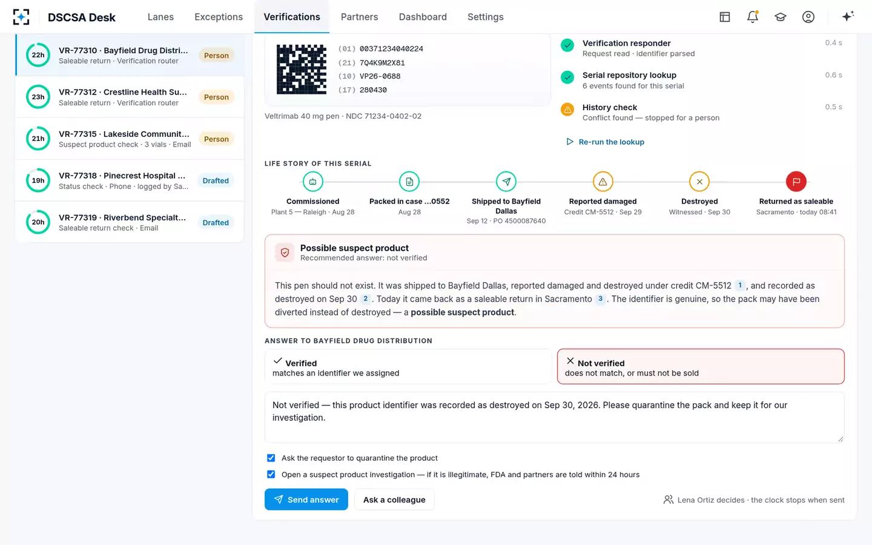Click 'Sep 12 · PO 4500087640' text
872x545 pixels.
(x=506, y=221)
